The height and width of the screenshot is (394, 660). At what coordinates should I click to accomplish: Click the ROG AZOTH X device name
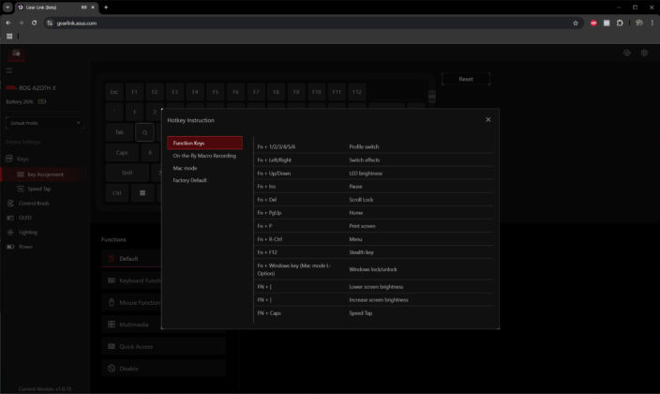pyautogui.click(x=37, y=87)
